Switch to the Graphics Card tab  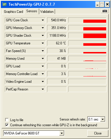point(14,12)
